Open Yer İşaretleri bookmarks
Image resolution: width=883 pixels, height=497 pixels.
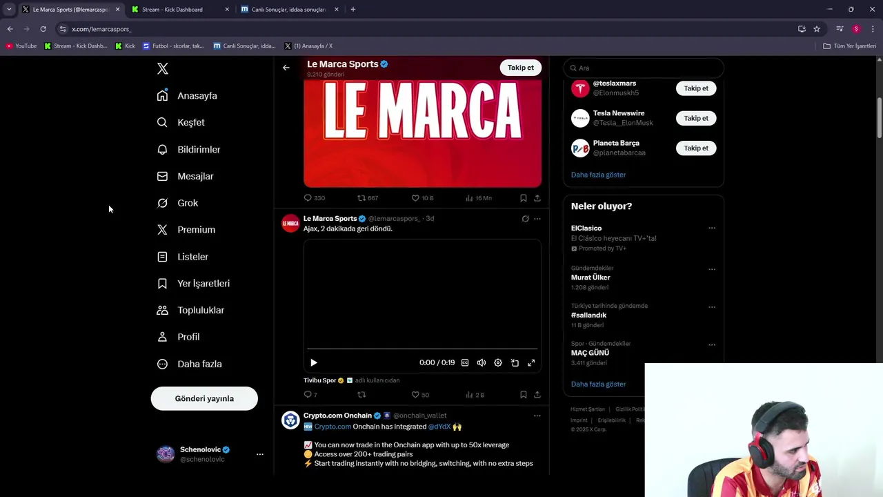193,283
